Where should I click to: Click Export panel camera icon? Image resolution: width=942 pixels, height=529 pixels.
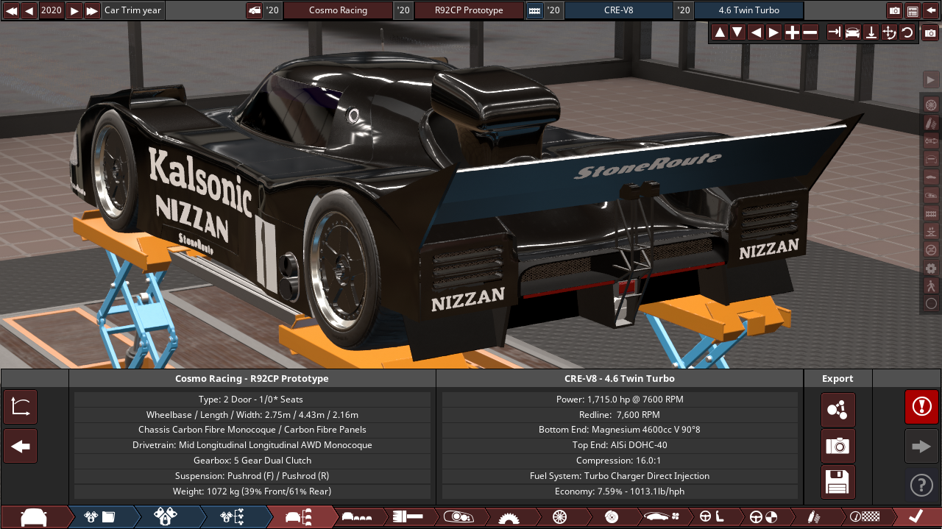(837, 446)
